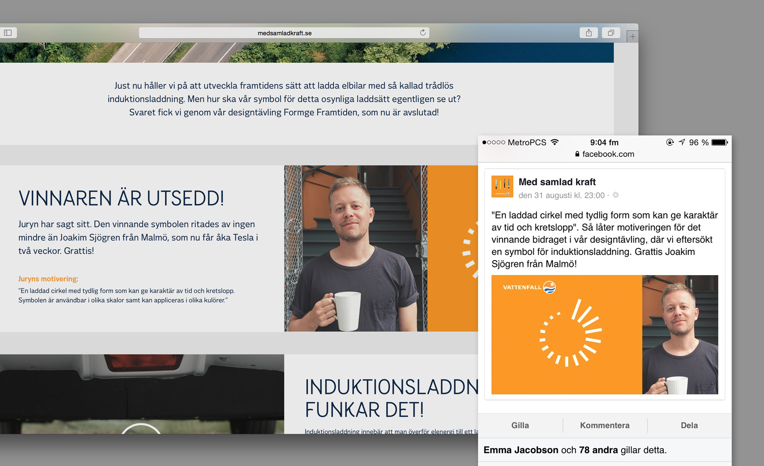Tap the post privacy gear icon
Screen dimensions: 764x466
click(616, 195)
